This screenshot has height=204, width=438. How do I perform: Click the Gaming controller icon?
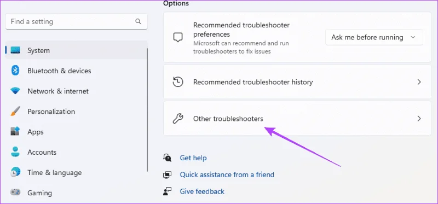click(x=15, y=193)
